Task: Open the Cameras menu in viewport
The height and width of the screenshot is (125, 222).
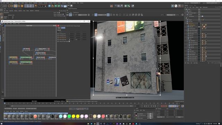Action: pyautogui.click(x=11, y=11)
